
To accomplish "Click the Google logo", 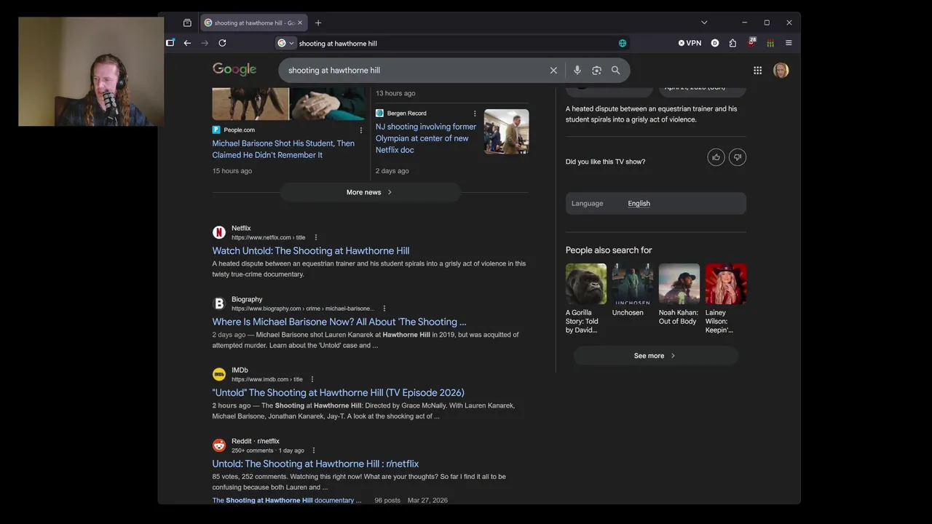I will click(x=234, y=69).
